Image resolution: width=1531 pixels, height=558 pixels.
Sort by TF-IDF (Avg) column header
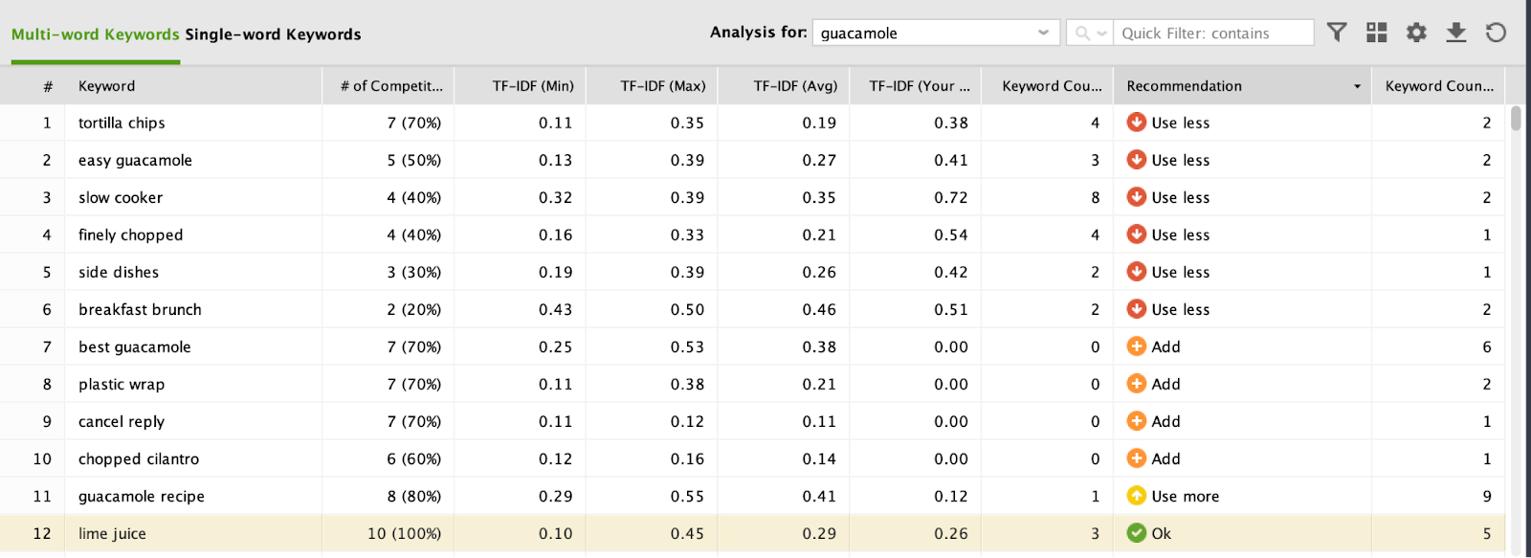point(794,86)
